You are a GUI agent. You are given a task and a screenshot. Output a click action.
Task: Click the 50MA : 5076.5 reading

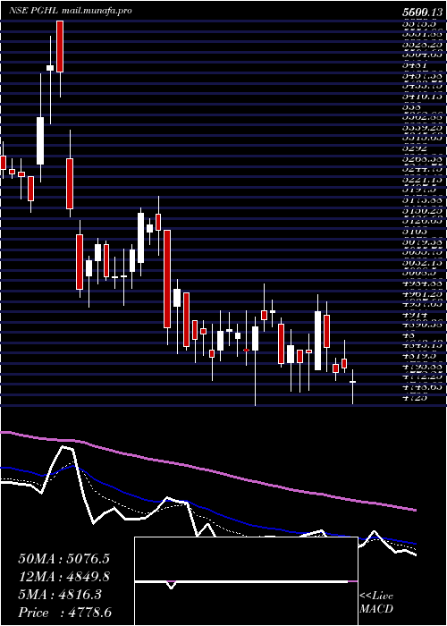(x=63, y=559)
